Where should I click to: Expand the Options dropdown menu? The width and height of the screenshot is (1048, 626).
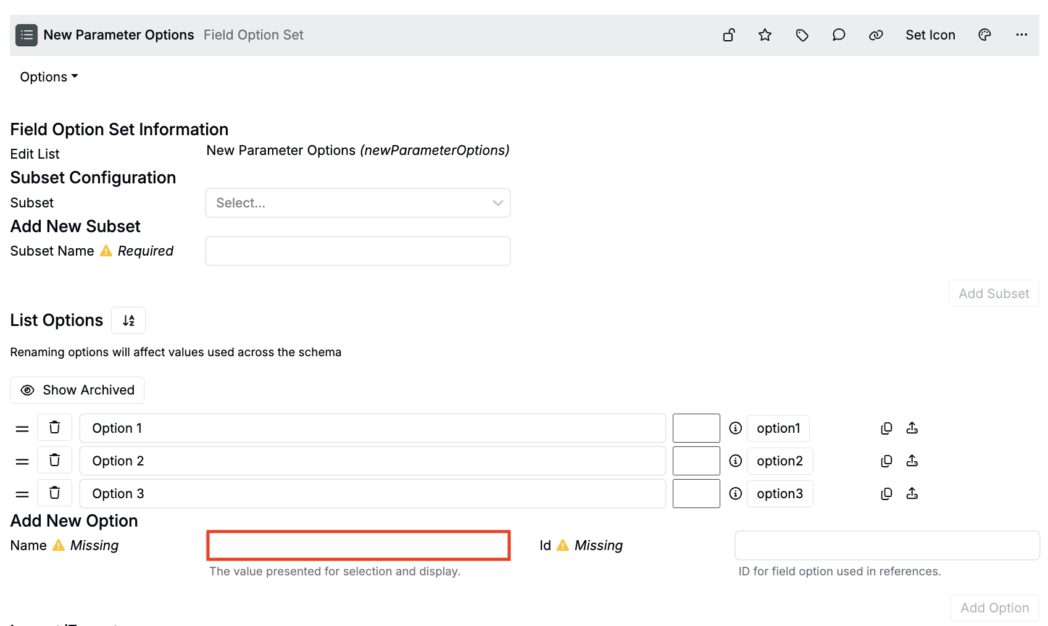tap(49, 77)
